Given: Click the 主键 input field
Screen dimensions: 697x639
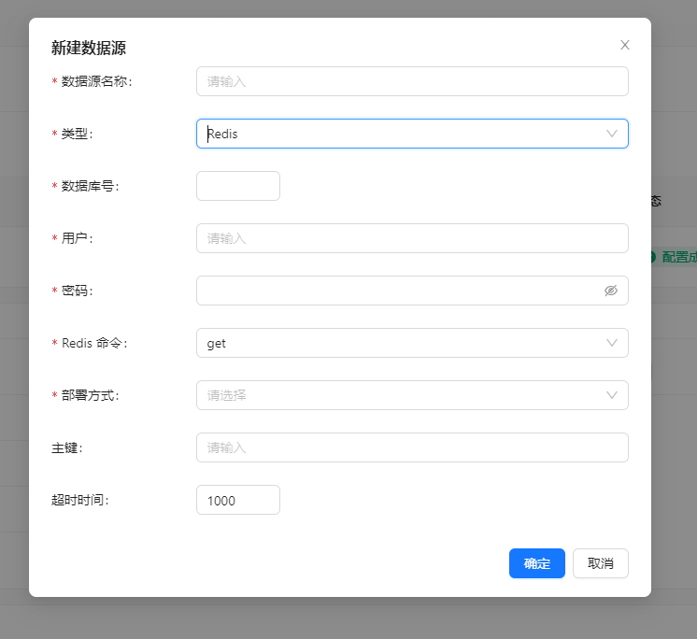Looking at the screenshot, I should coord(412,447).
